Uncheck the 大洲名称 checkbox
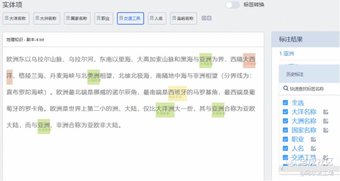 (286, 121)
